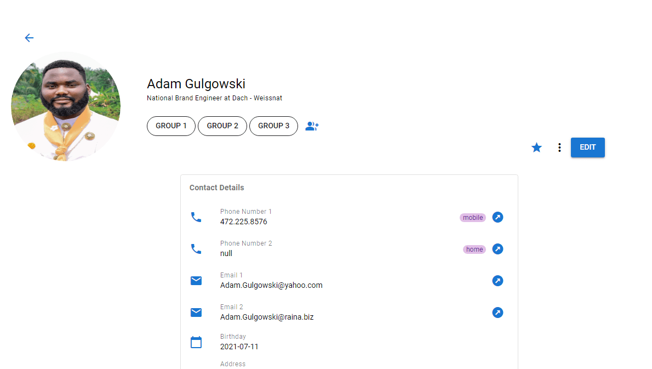Open the GROUP 3 chip

coord(273,126)
